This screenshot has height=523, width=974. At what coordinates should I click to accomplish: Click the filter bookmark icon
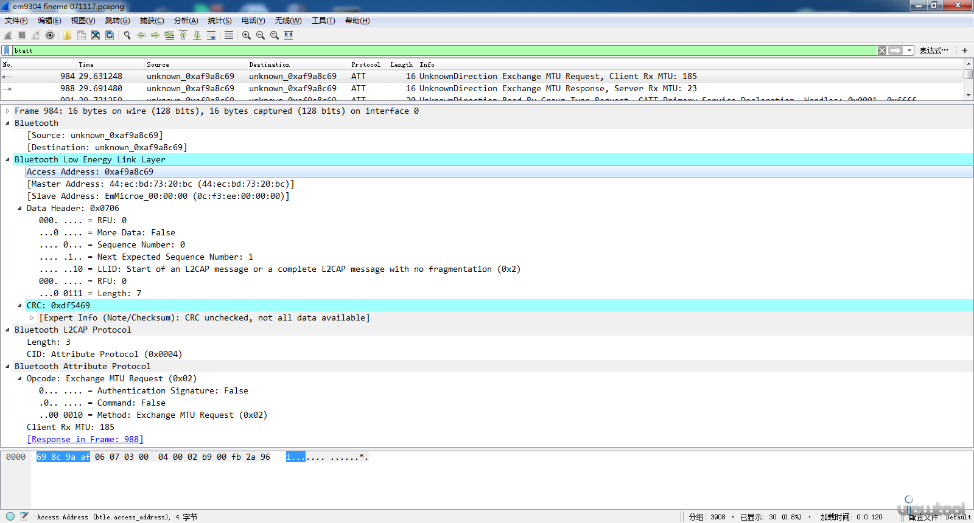coord(7,50)
